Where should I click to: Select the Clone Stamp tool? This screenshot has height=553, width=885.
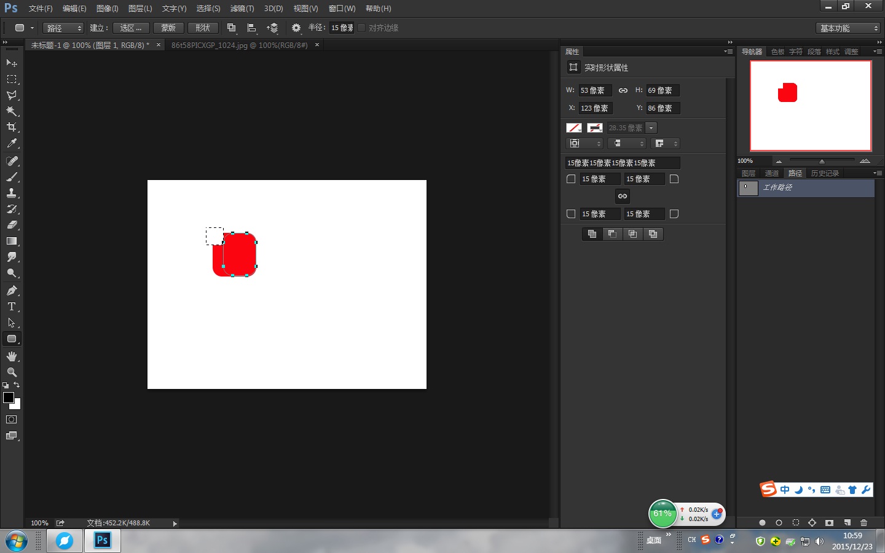[12, 193]
